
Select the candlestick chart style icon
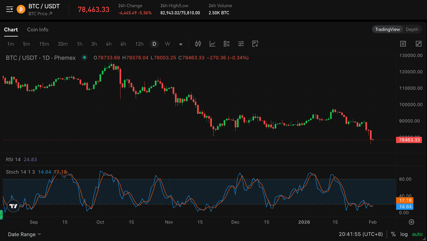tap(198, 44)
